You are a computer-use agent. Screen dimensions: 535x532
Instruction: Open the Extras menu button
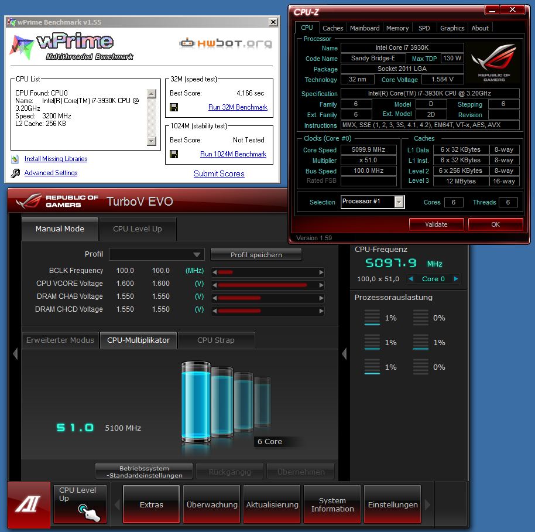[152, 504]
